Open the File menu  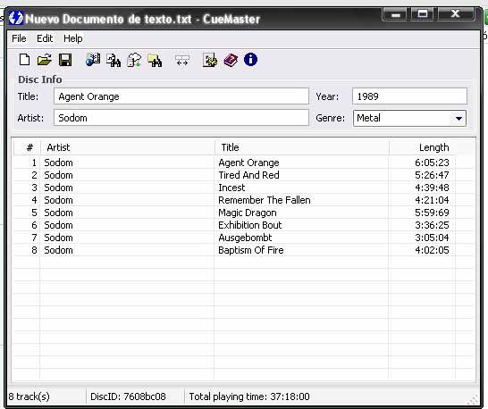(19, 38)
